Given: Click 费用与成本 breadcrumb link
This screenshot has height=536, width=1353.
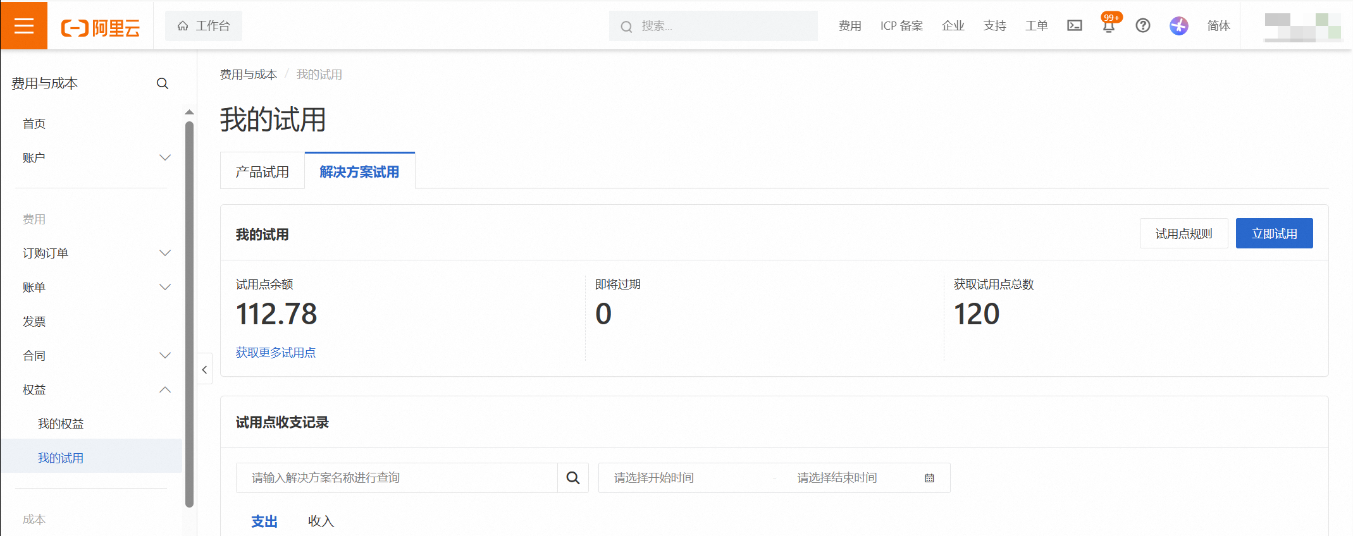Looking at the screenshot, I should tap(249, 75).
